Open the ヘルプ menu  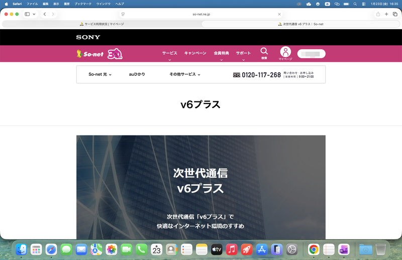pos(120,4)
